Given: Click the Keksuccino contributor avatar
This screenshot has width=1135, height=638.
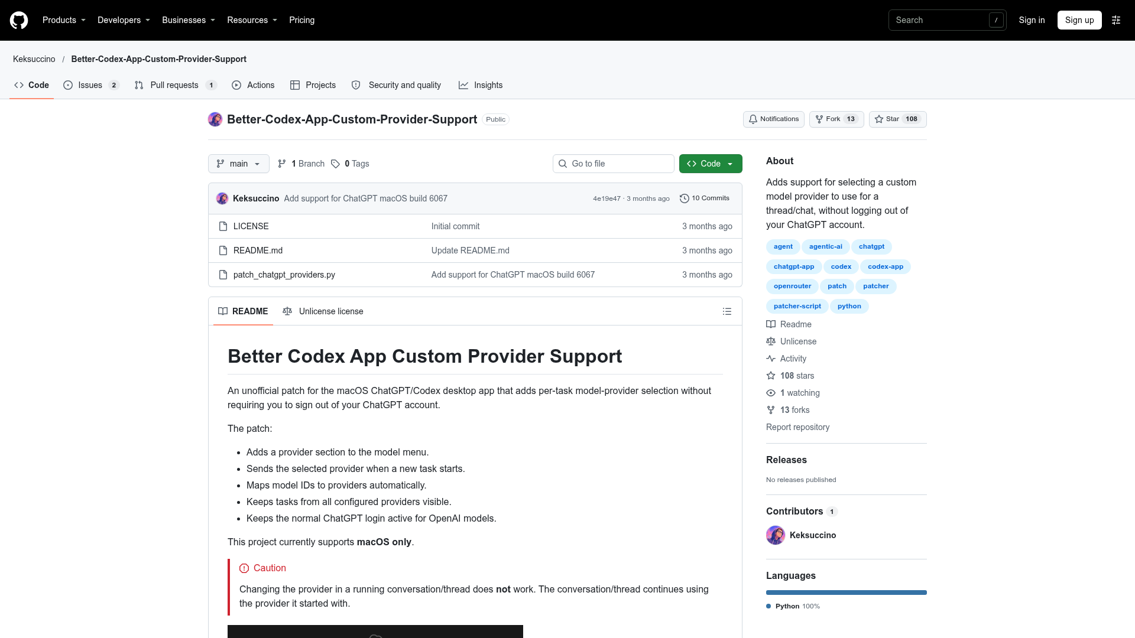Looking at the screenshot, I should click(776, 535).
